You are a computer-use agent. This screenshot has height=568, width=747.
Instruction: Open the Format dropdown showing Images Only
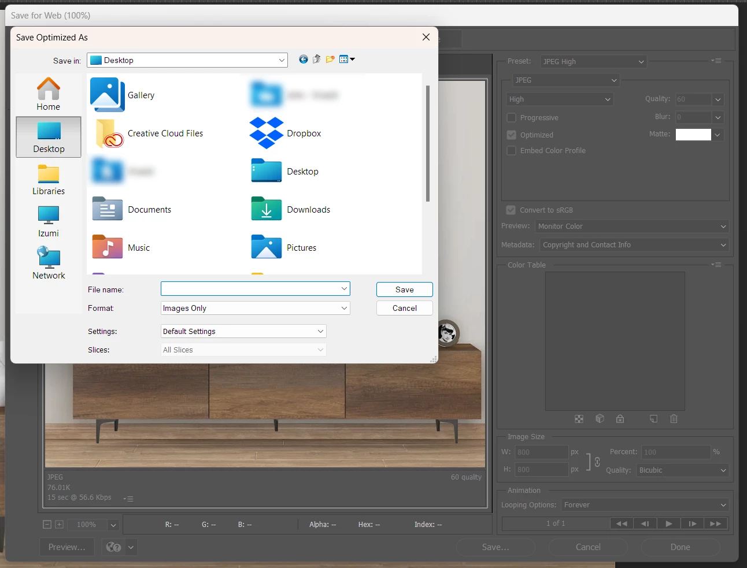(x=256, y=309)
